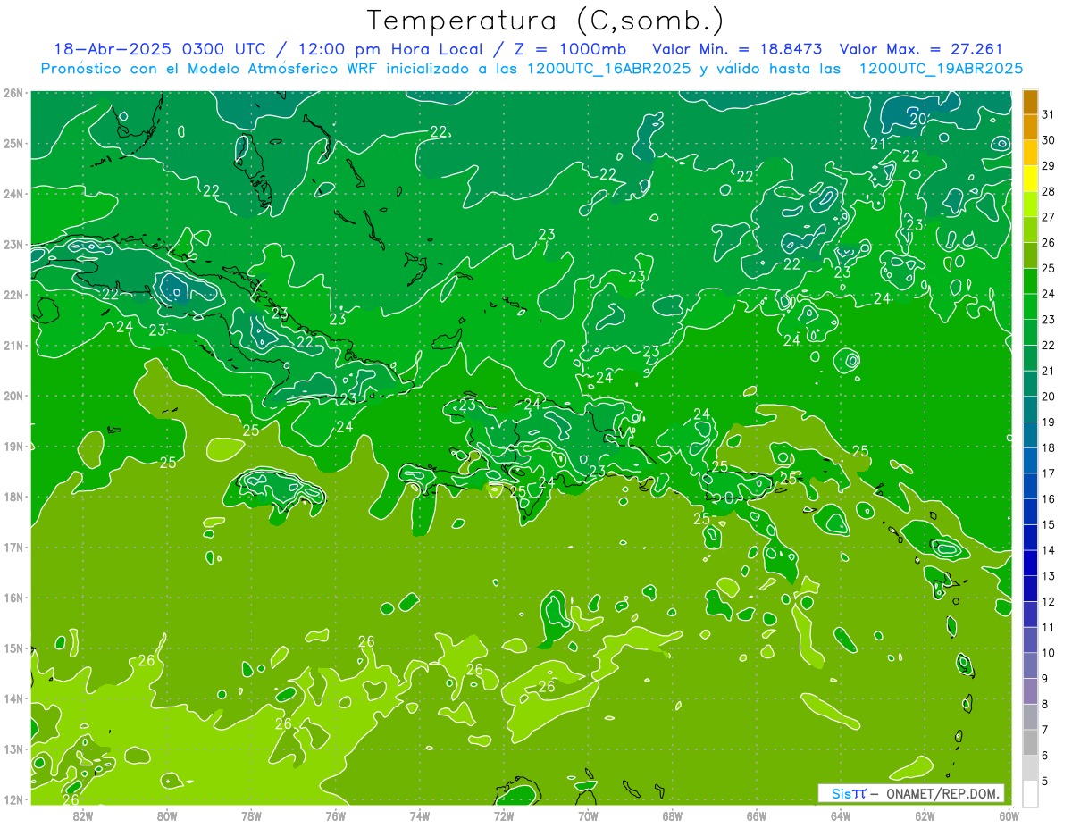Click the 25N latitude axis label
This screenshot has width=1072, height=828.
(x=13, y=144)
